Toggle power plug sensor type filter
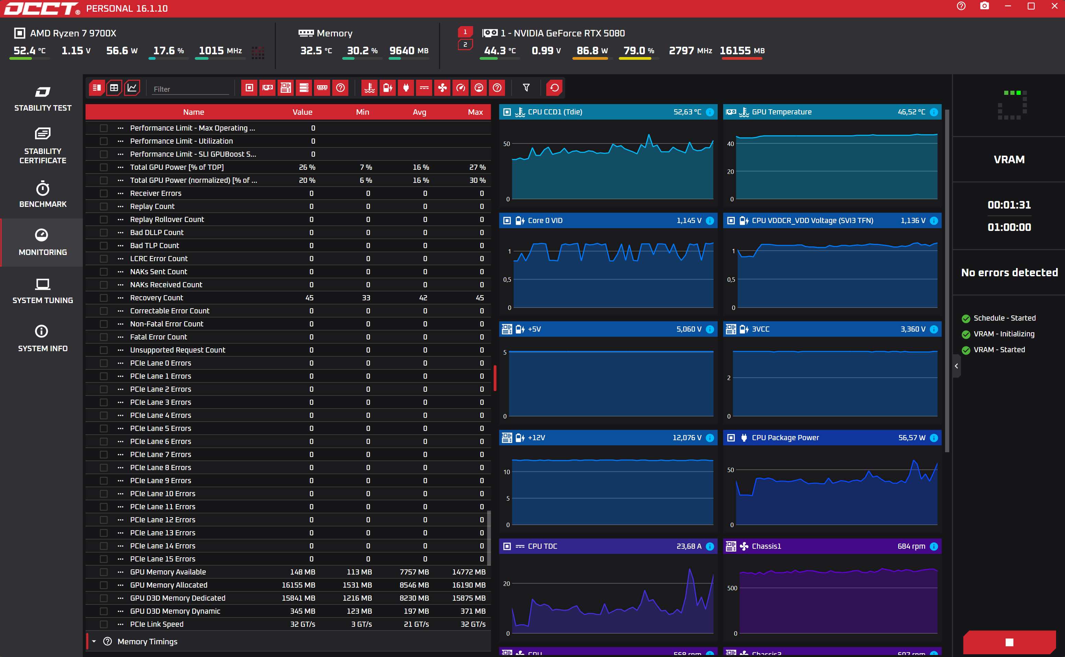Image resolution: width=1065 pixels, height=657 pixels. point(406,88)
